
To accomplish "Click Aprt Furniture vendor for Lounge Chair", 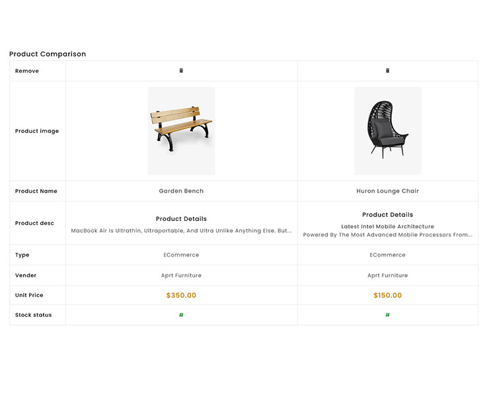I will click(388, 275).
